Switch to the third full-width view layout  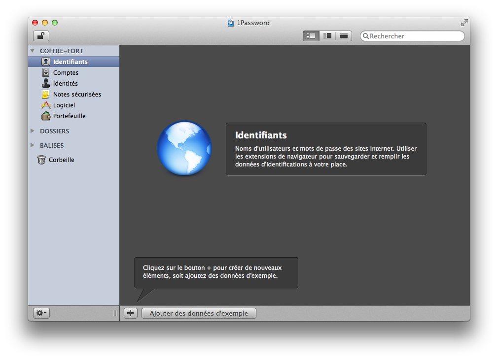click(344, 36)
